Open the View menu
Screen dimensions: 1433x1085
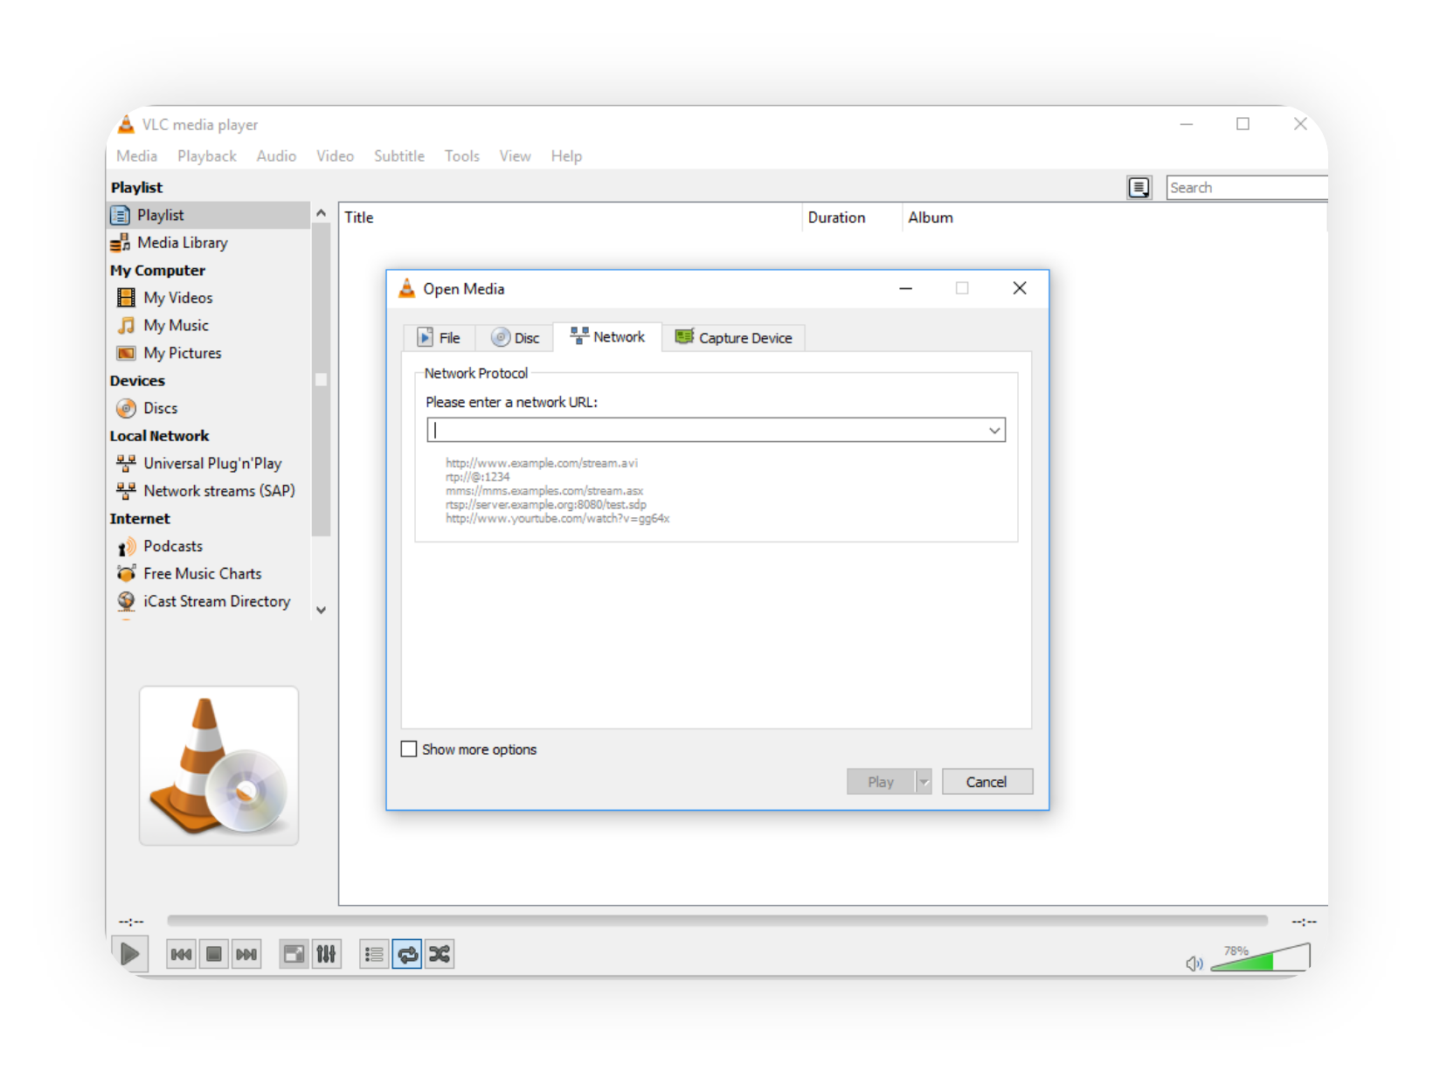[515, 155]
